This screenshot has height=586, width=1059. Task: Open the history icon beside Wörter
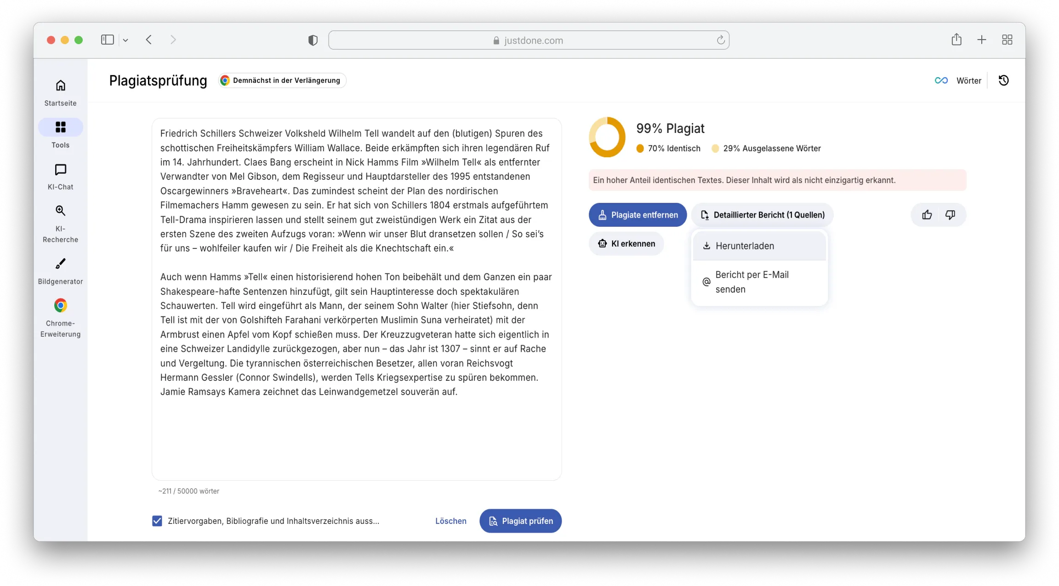coord(1004,80)
